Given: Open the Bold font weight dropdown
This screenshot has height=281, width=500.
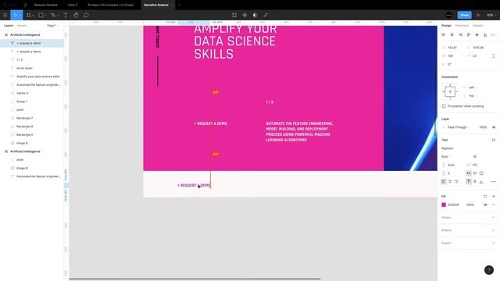Looking at the screenshot, I should pos(446,157).
